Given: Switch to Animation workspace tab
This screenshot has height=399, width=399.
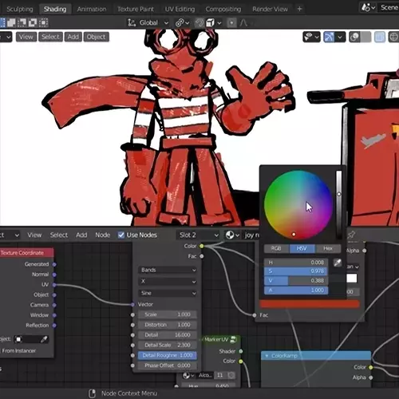Looking at the screenshot, I should click(92, 9).
